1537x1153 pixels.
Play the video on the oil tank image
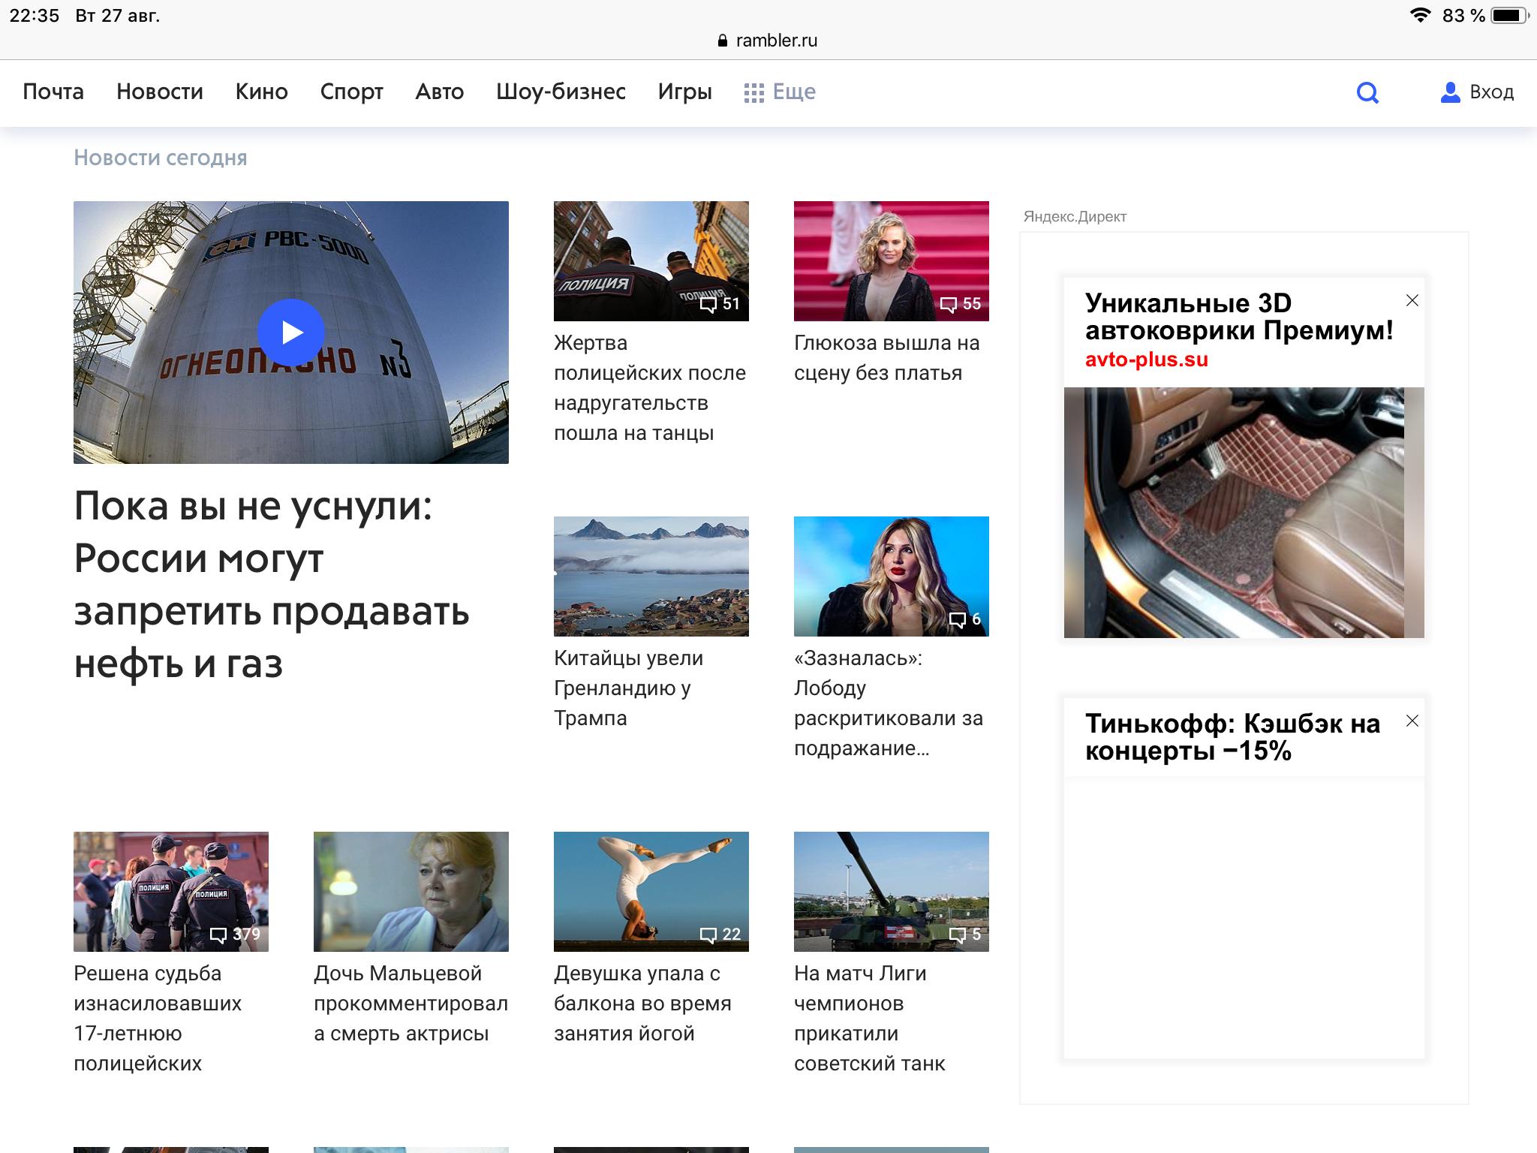[x=291, y=333]
